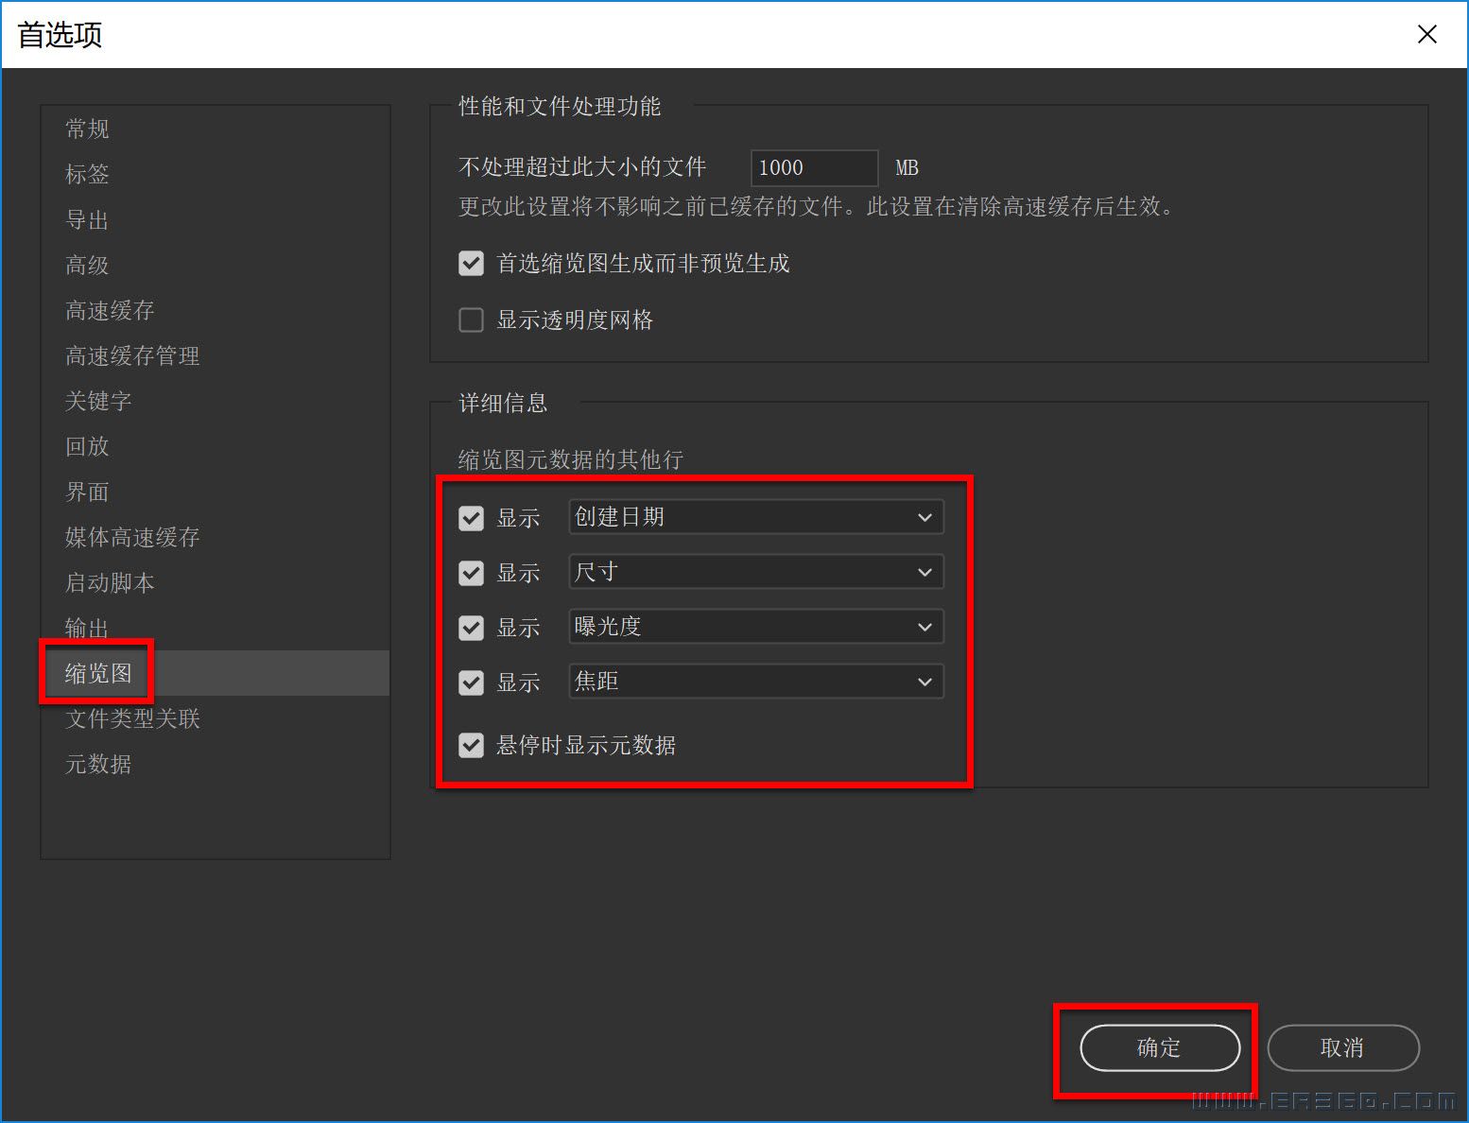Select 高速缓存管理 in the sidebar

click(x=131, y=355)
